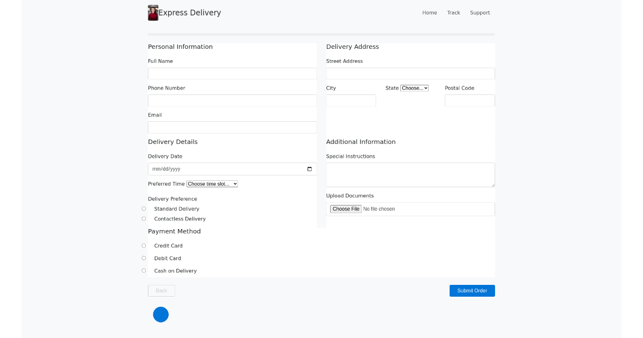
Task: Navigate to the Track page
Action: click(453, 12)
